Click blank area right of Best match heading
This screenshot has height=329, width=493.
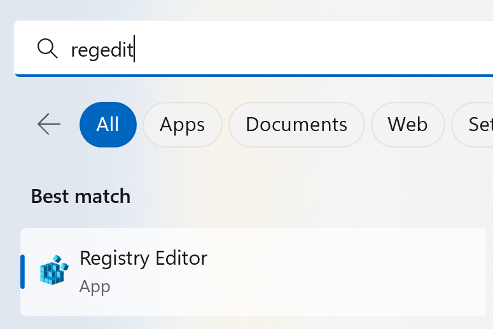tap(305, 196)
